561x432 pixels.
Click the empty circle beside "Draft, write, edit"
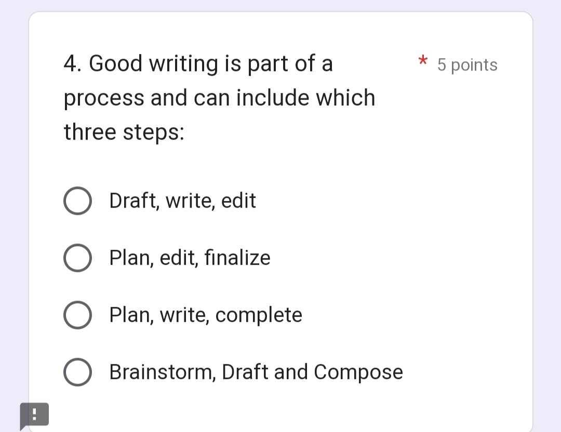tap(77, 201)
